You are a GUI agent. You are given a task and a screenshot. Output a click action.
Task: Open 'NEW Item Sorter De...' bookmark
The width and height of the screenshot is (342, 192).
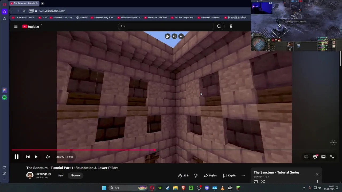(x=129, y=18)
